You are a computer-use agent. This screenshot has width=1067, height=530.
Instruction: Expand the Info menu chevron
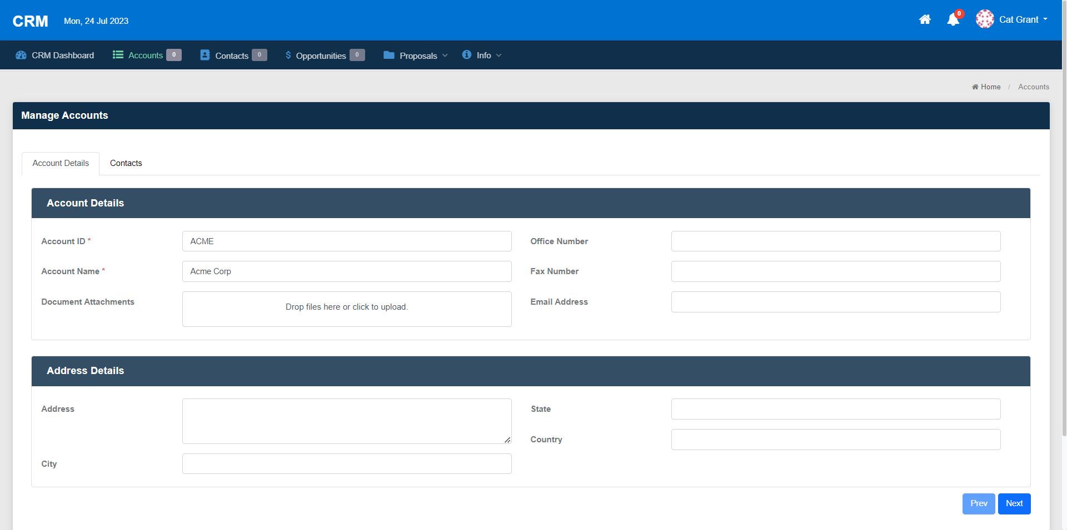[x=498, y=55]
